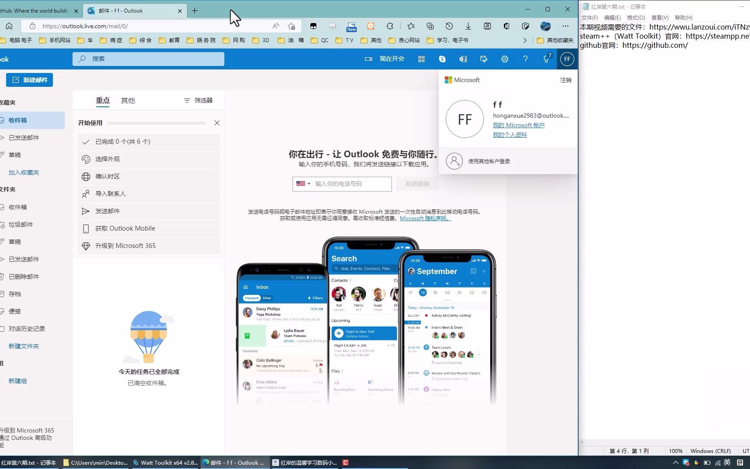This screenshot has height=469, width=750.
Task: Click browser home button
Action: [9, 26]
